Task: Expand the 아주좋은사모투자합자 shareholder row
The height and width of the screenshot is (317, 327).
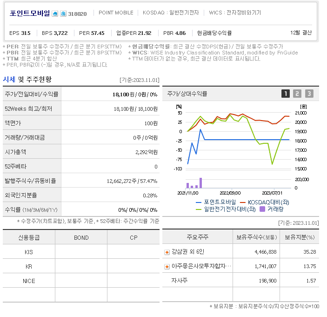Action: pyautogui.click(x=167, y=267)
